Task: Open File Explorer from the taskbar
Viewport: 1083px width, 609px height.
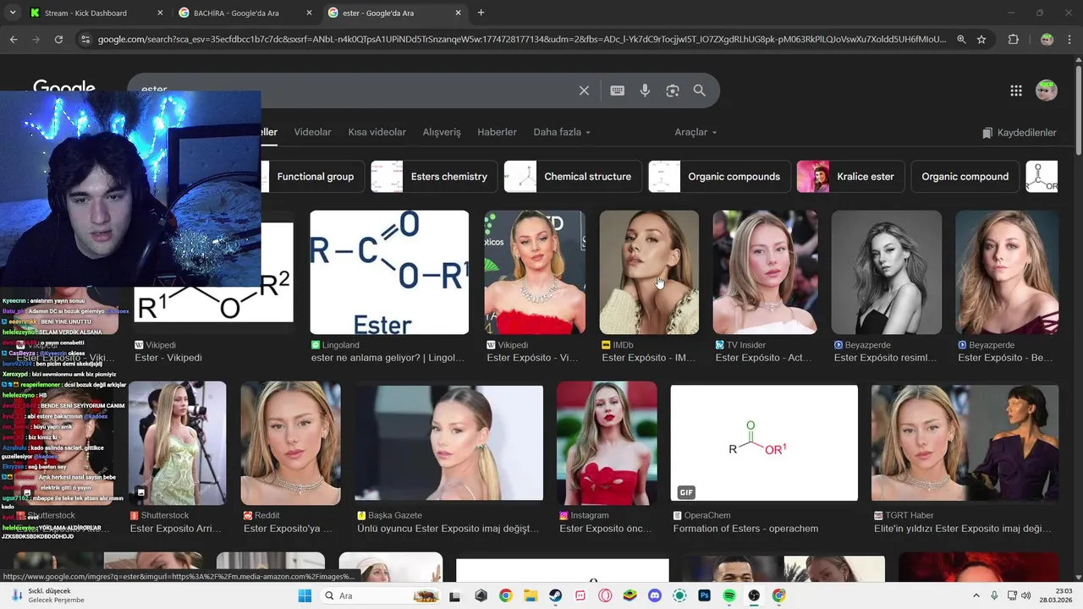Action: 531,595
